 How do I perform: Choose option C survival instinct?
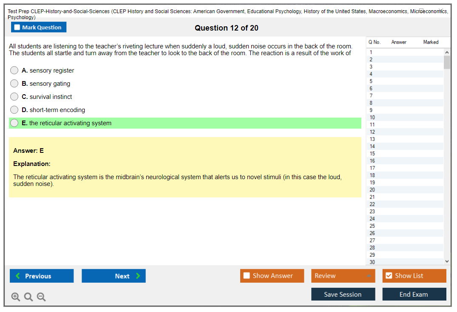pos(14,97)
